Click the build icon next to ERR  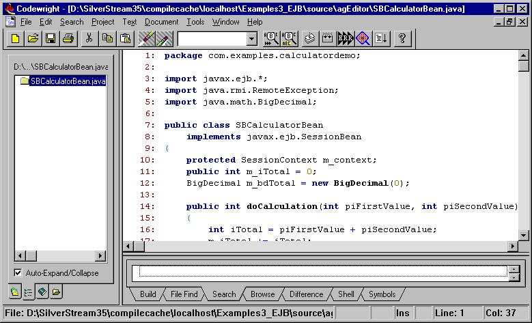pos(327,38)
